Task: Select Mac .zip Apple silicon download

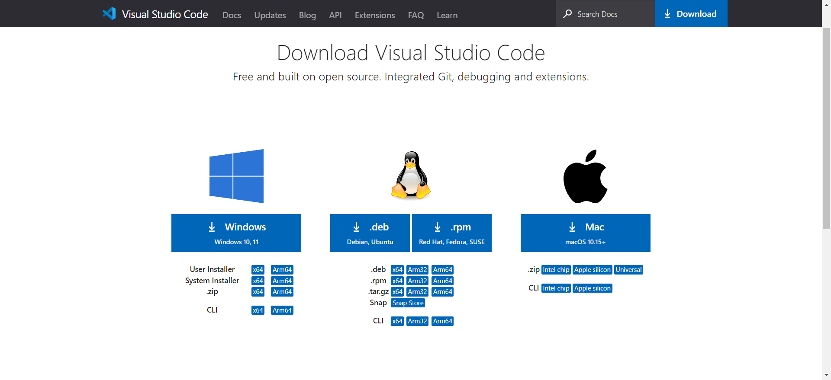Action: tap(593, 270)
